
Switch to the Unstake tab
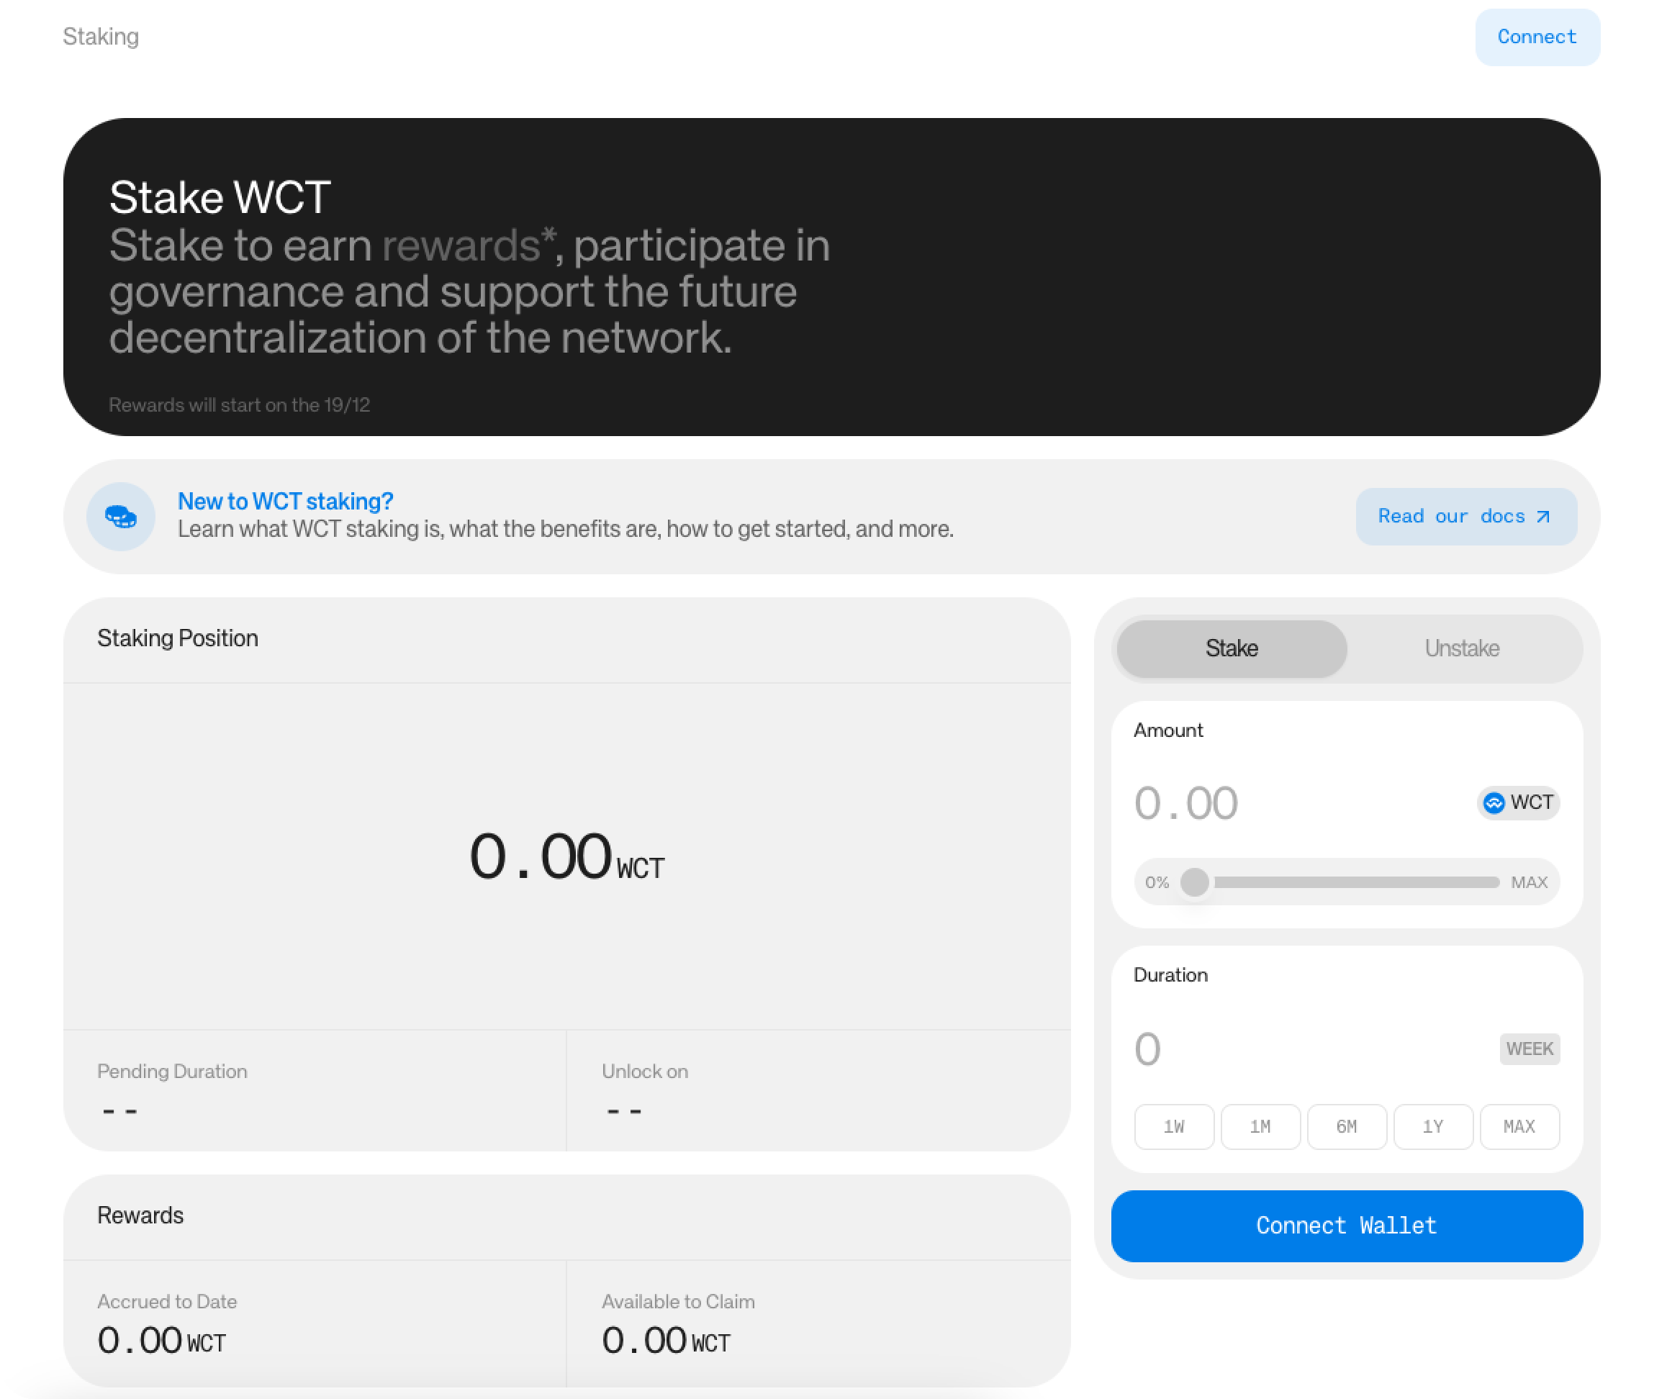(x=1461, y=648)
